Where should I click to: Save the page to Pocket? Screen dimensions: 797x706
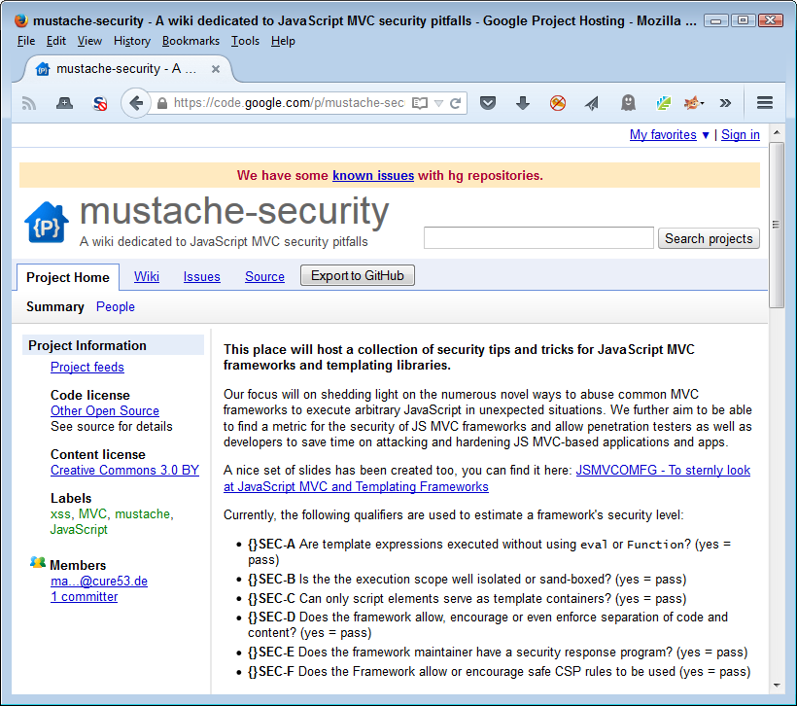(488, 102)
